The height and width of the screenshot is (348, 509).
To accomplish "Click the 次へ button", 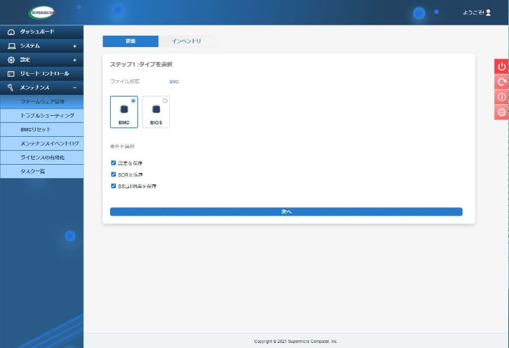I will 286,212.
